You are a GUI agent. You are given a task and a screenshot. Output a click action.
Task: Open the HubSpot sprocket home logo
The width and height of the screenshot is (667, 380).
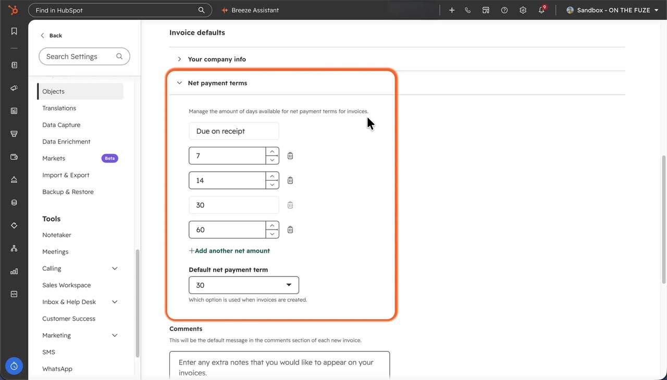point(14,10)
